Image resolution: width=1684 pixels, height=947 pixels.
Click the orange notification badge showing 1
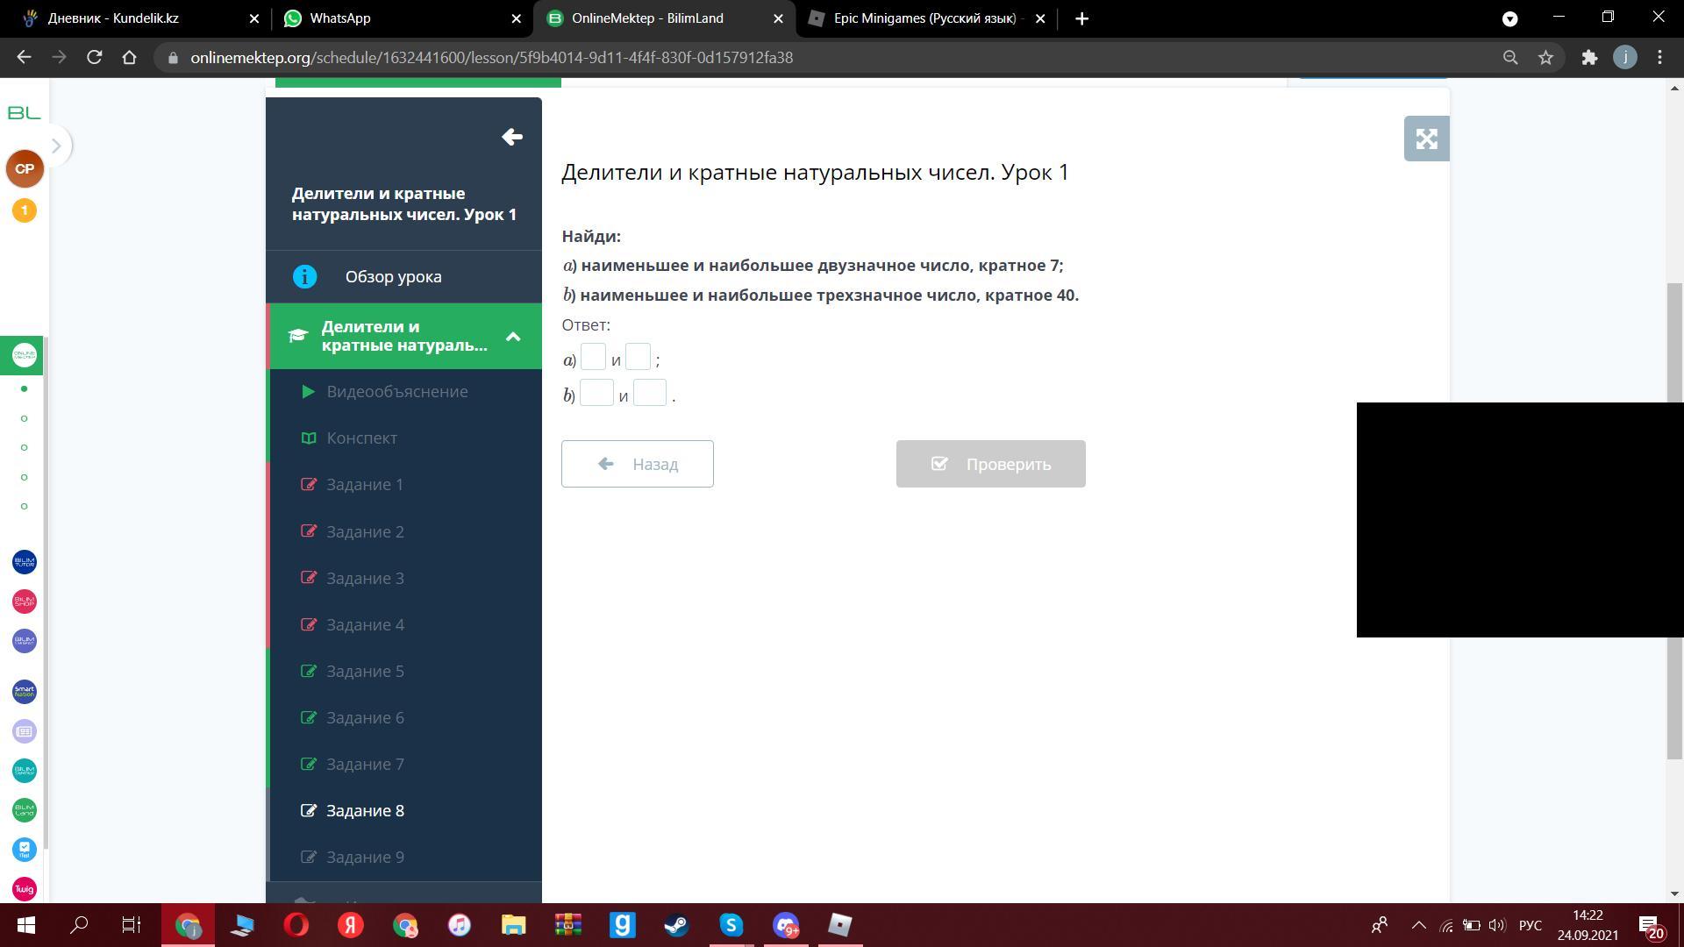[x=25, y=210]
